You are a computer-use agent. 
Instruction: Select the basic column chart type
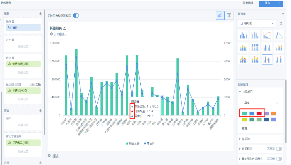click(243, 35)
